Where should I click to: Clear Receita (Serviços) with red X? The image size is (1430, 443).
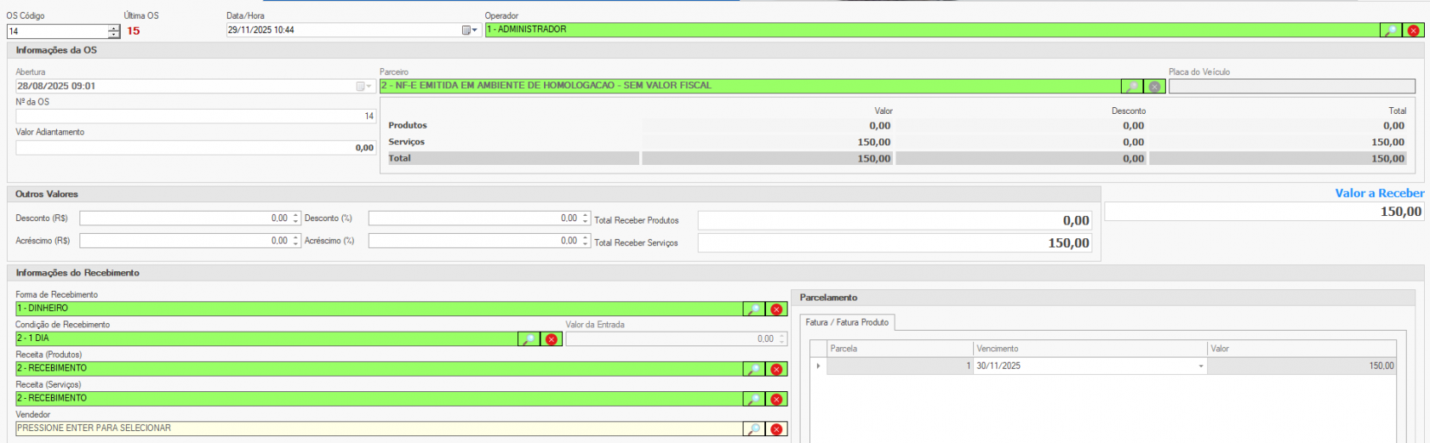click(x=776, y=399)
